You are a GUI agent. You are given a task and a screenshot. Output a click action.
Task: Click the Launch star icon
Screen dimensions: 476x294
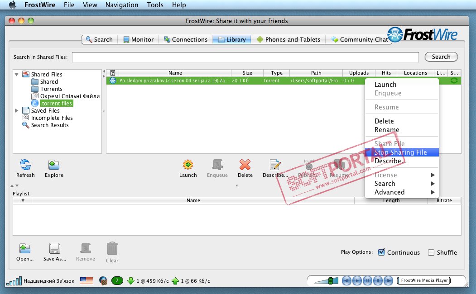[188, 165]
